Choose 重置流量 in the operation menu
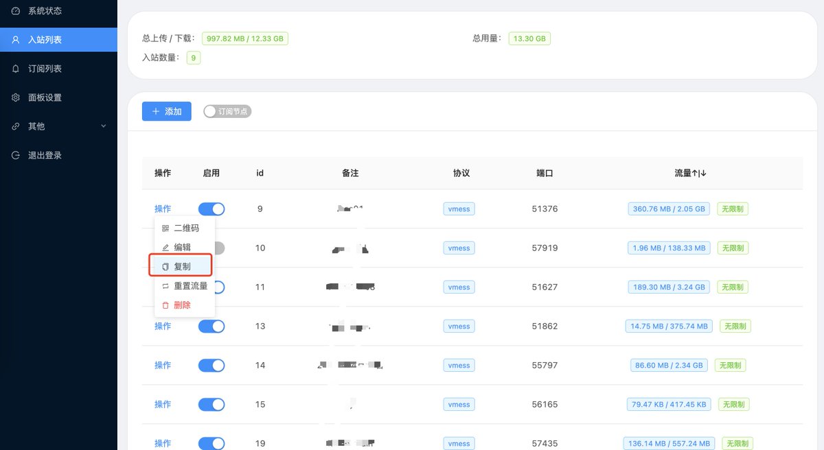Image resolution: width=824 pixels, height=450 pixels. coord(185,286)
